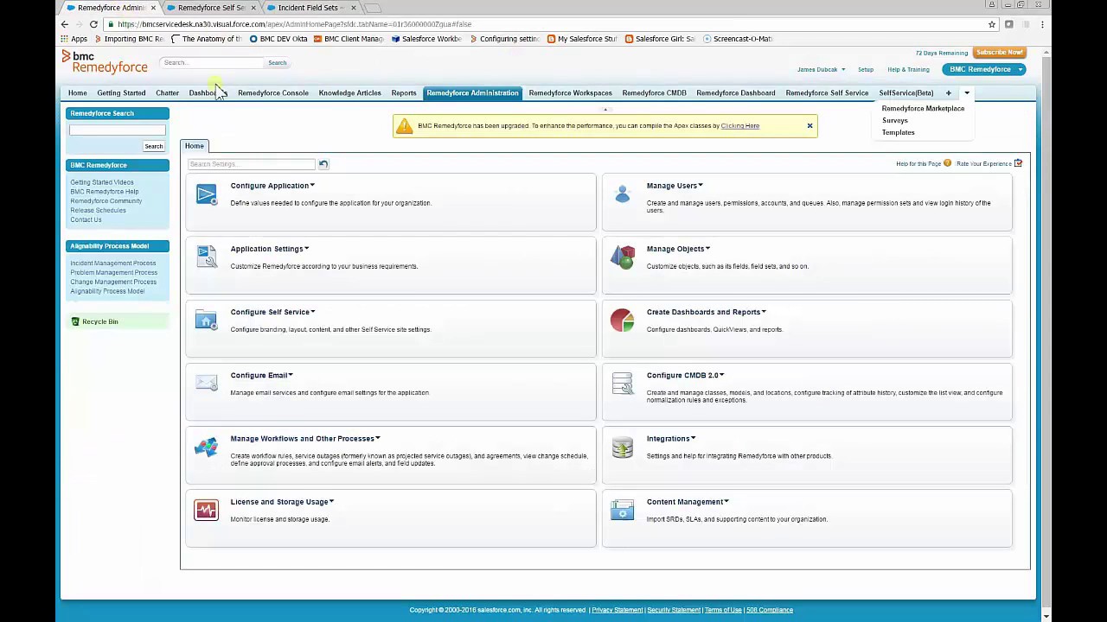Screen dimensions: 1107x622
Task: Open the Getting Started Videos link
Action: click(102, 182)
